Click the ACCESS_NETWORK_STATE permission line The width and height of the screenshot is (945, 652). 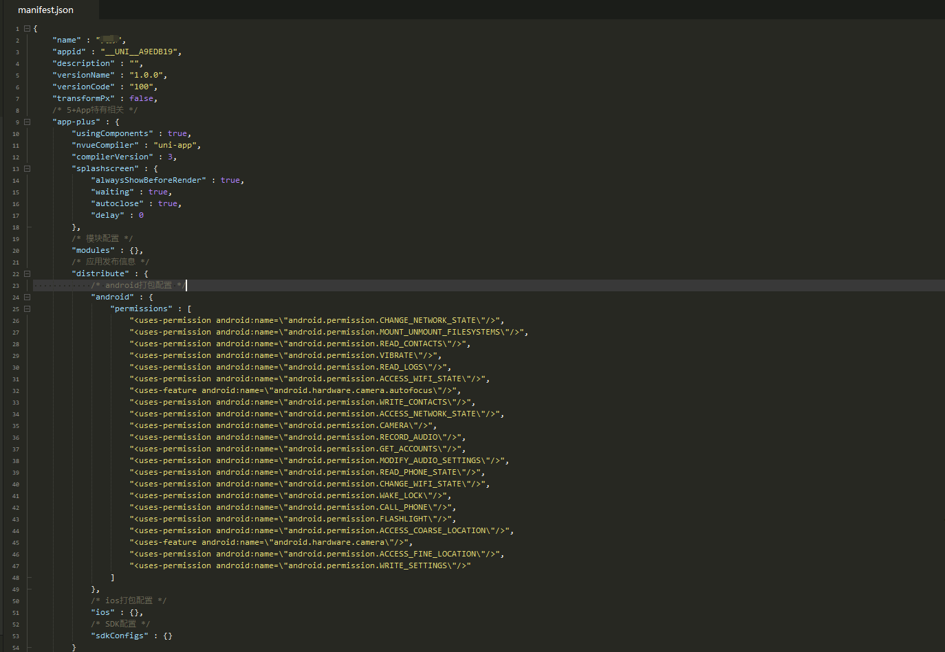tap(317, 414)
